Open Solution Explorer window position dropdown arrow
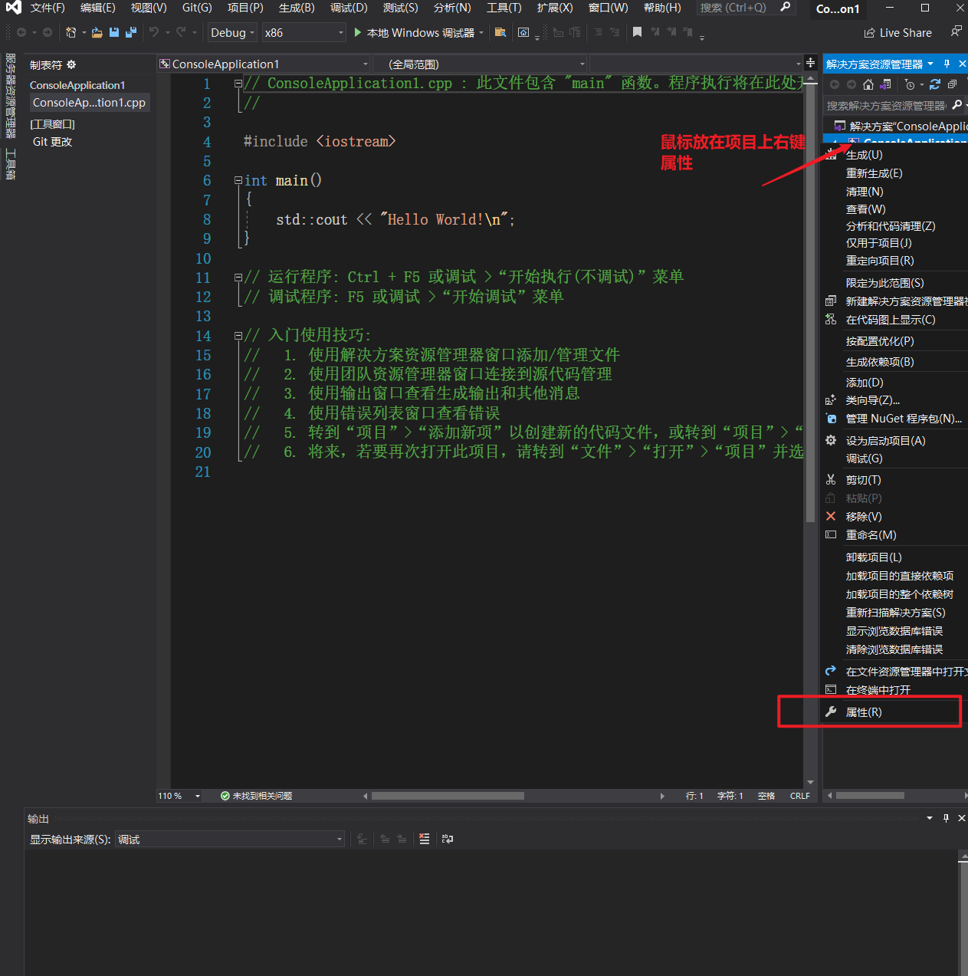 930,64
